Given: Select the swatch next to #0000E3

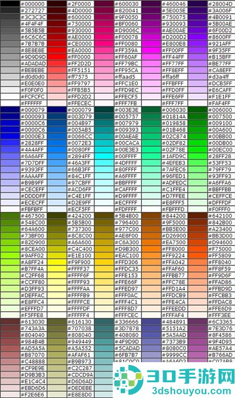Looking at the screenshot, I should (x=10, y=136).
